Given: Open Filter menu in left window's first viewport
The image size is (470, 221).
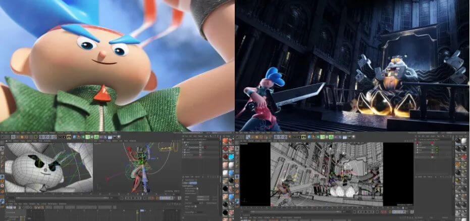Looking at the screenshot, I should coord(35,141).
